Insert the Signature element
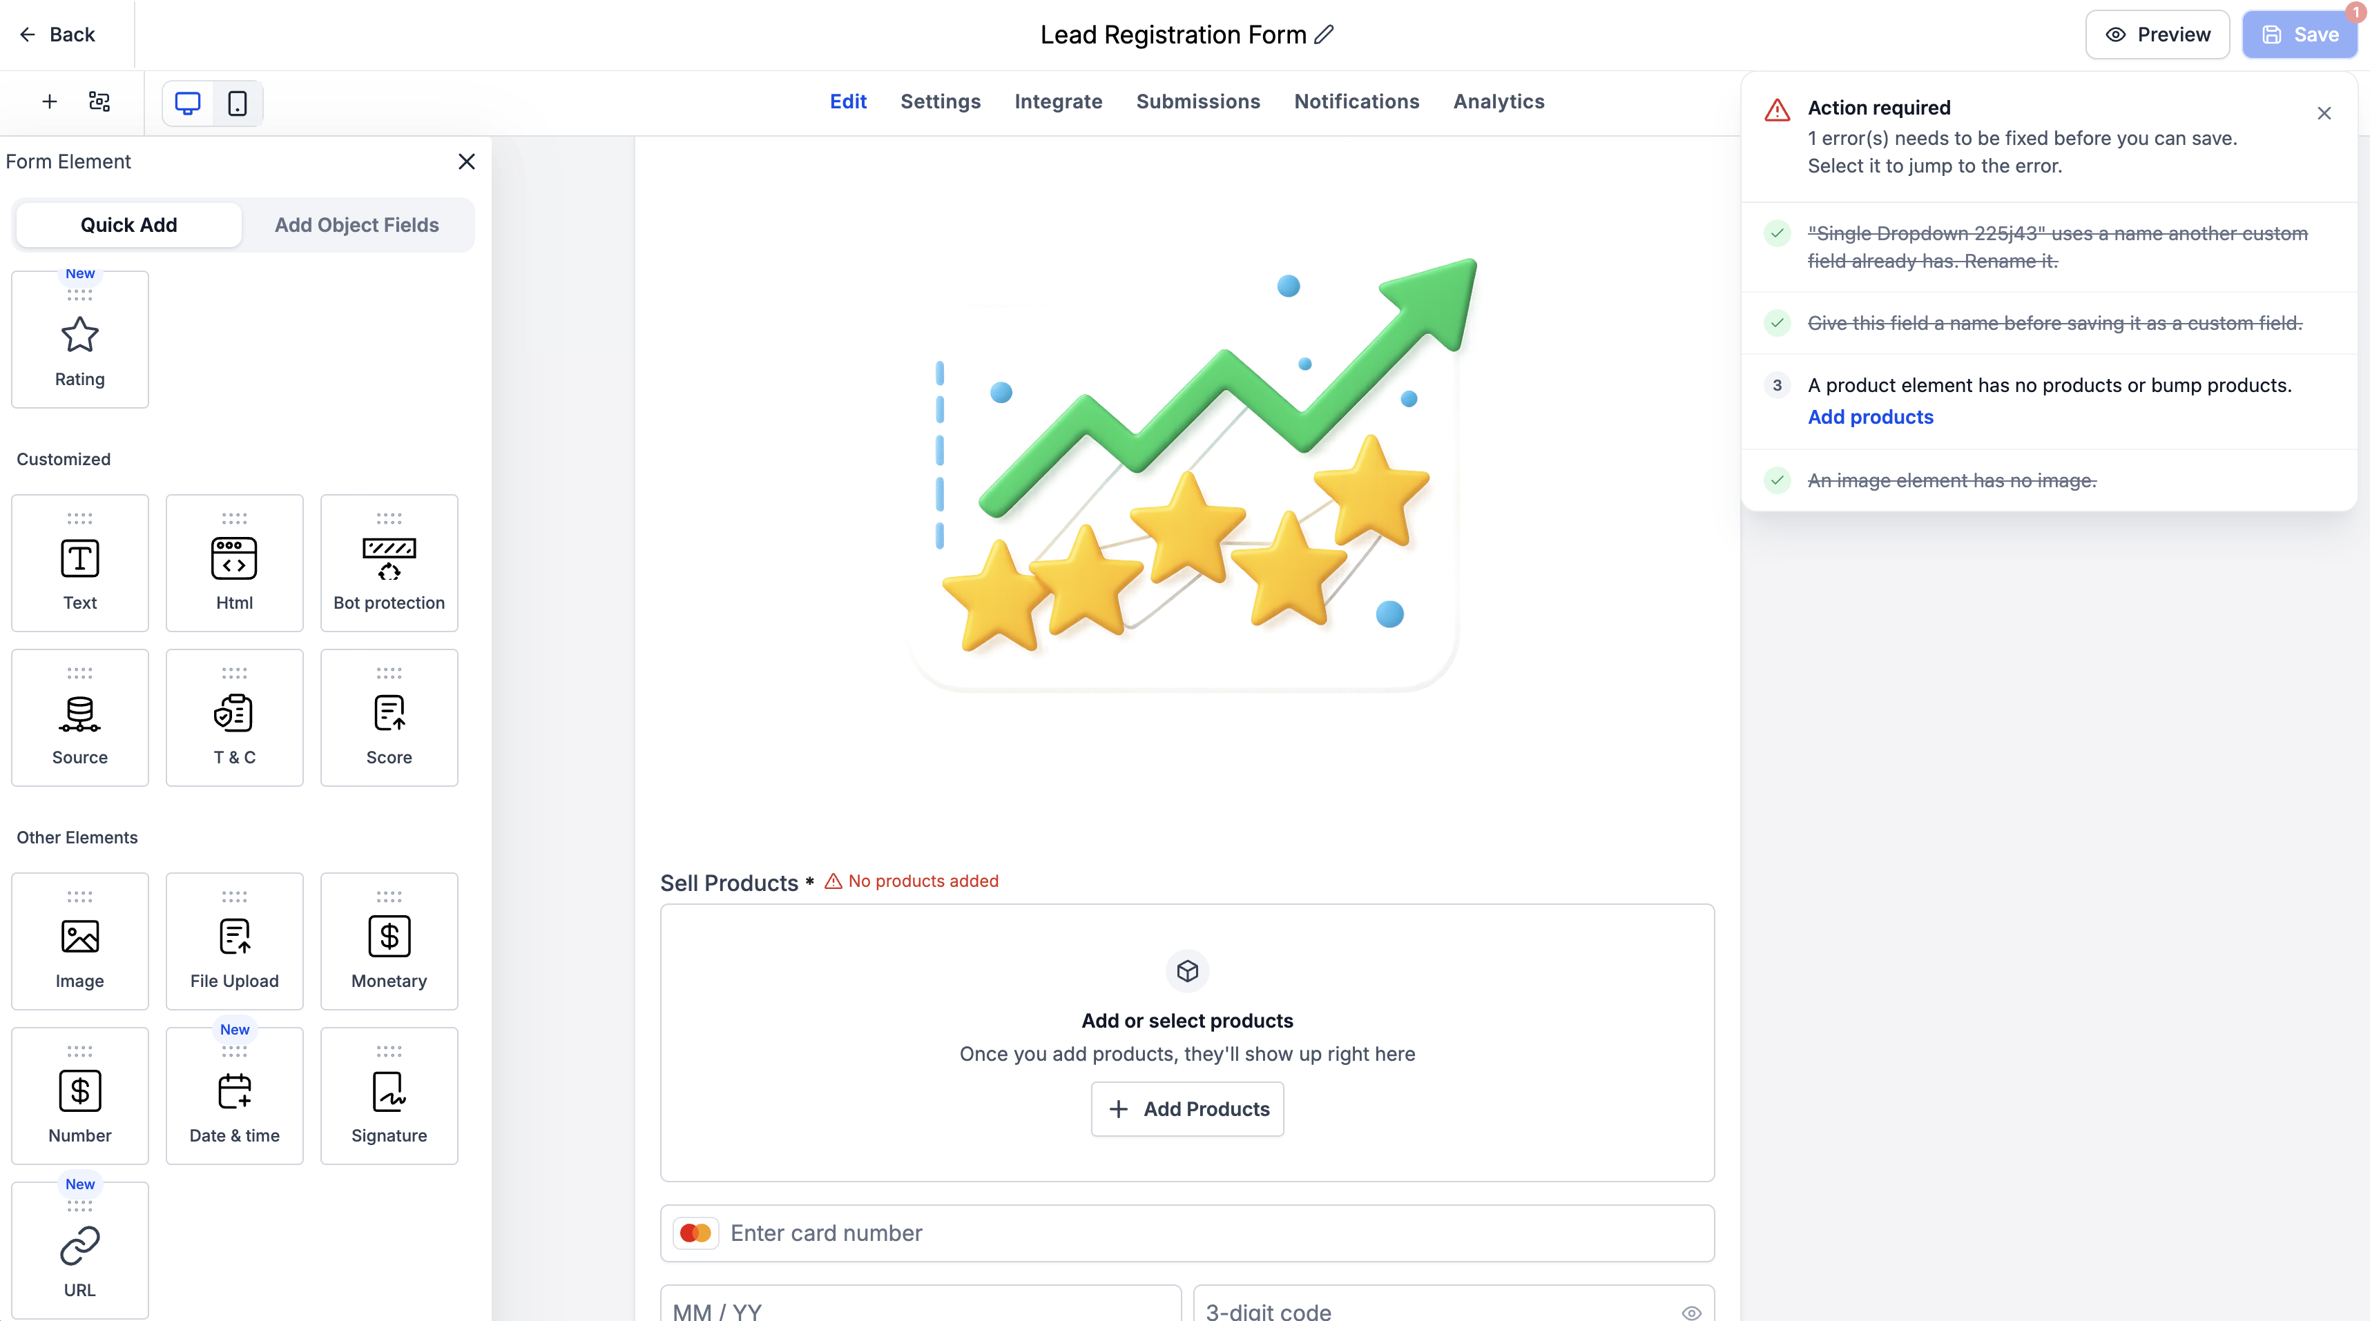The image size is (2370, 1321). coord(389,1096)
